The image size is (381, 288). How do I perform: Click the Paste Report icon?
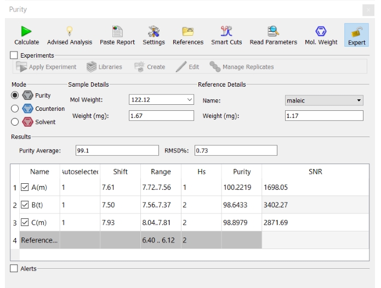point(117,31)
